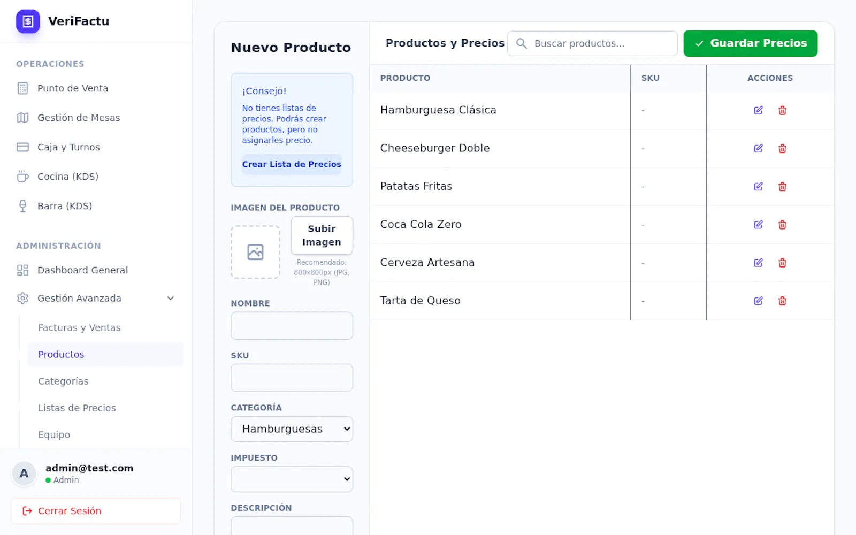Follow the Crear Lista de Precios link
Screen dimensions: 856x535
coord(292,164)
